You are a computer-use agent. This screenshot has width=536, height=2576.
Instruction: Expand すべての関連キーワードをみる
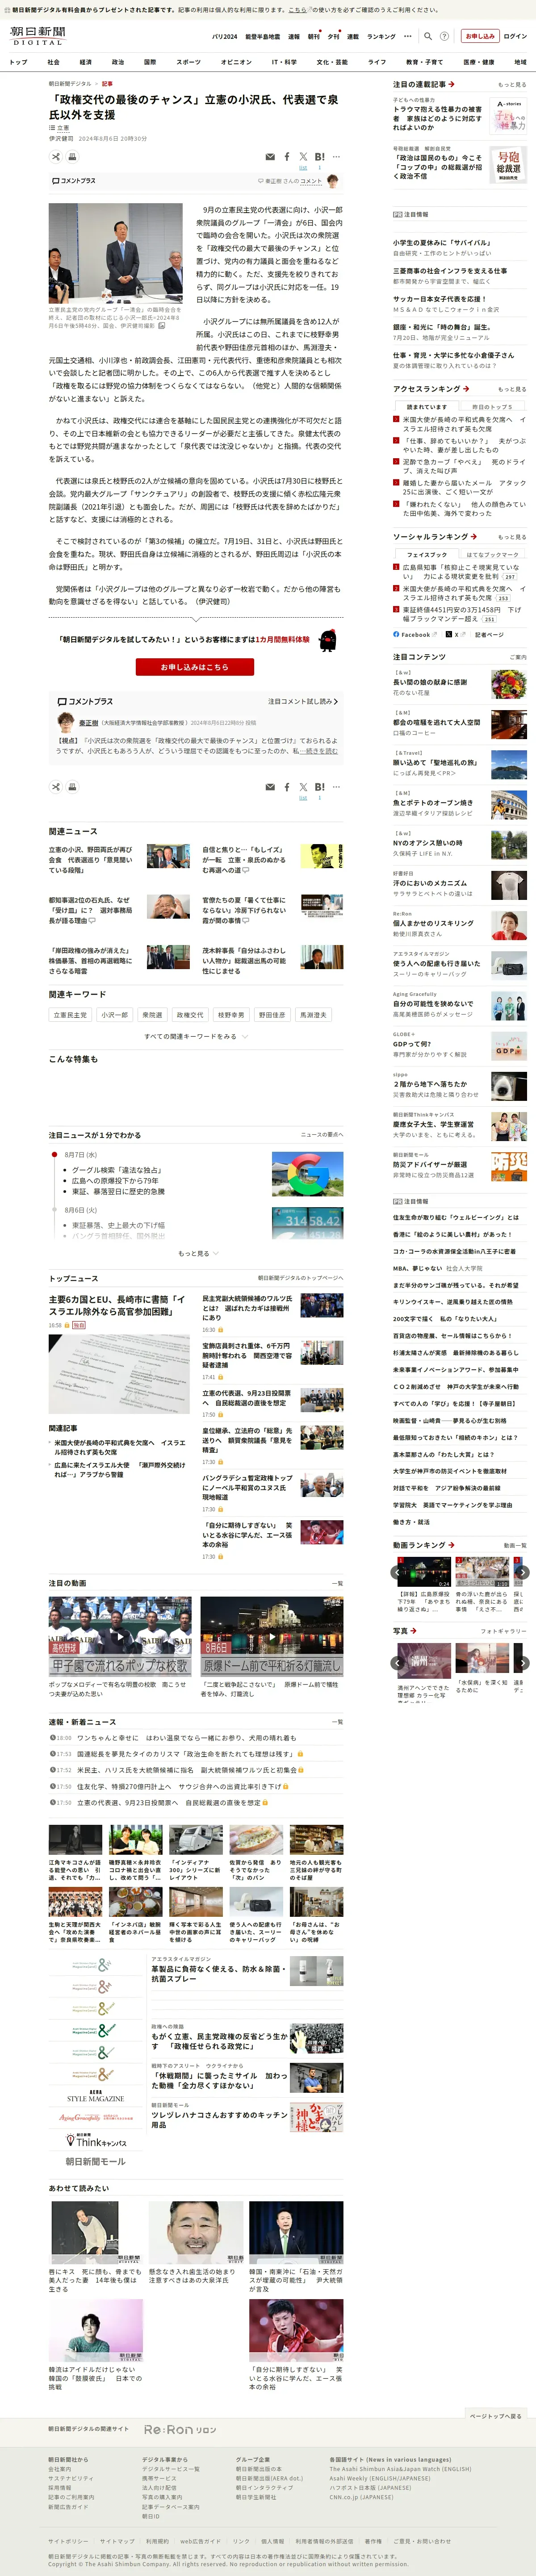pos(195,1036)
